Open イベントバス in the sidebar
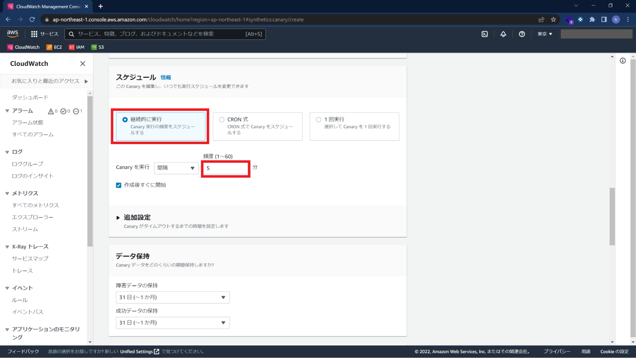 point(27,312)
